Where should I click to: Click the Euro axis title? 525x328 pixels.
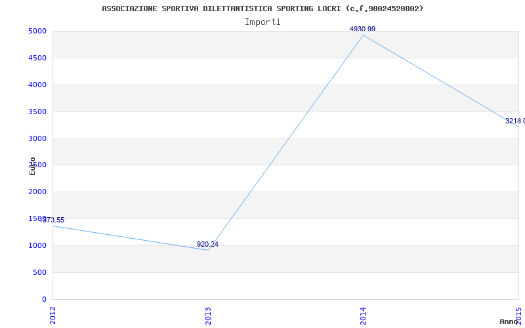[x=32, y=166]
